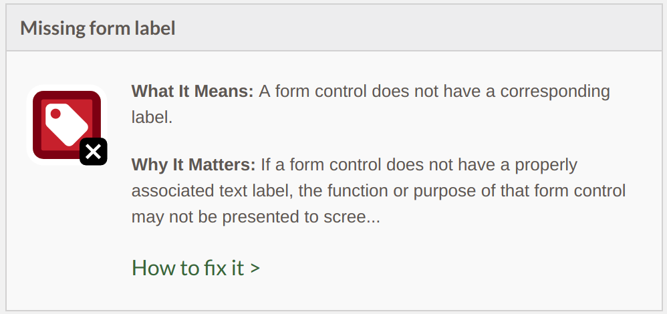The width and height of the screenshot is (667, 314).
Task: Click the bold Why It Matters label
Action: pyautogui.click(x=194, y=164)
